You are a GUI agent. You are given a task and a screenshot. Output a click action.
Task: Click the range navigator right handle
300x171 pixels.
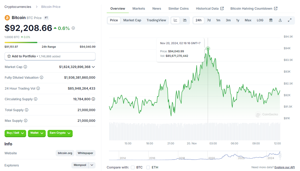(280, 156)
